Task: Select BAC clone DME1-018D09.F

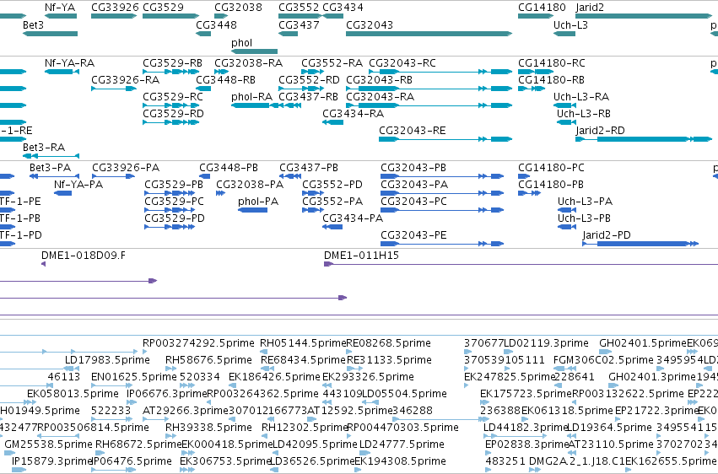Action: [84, 256]
